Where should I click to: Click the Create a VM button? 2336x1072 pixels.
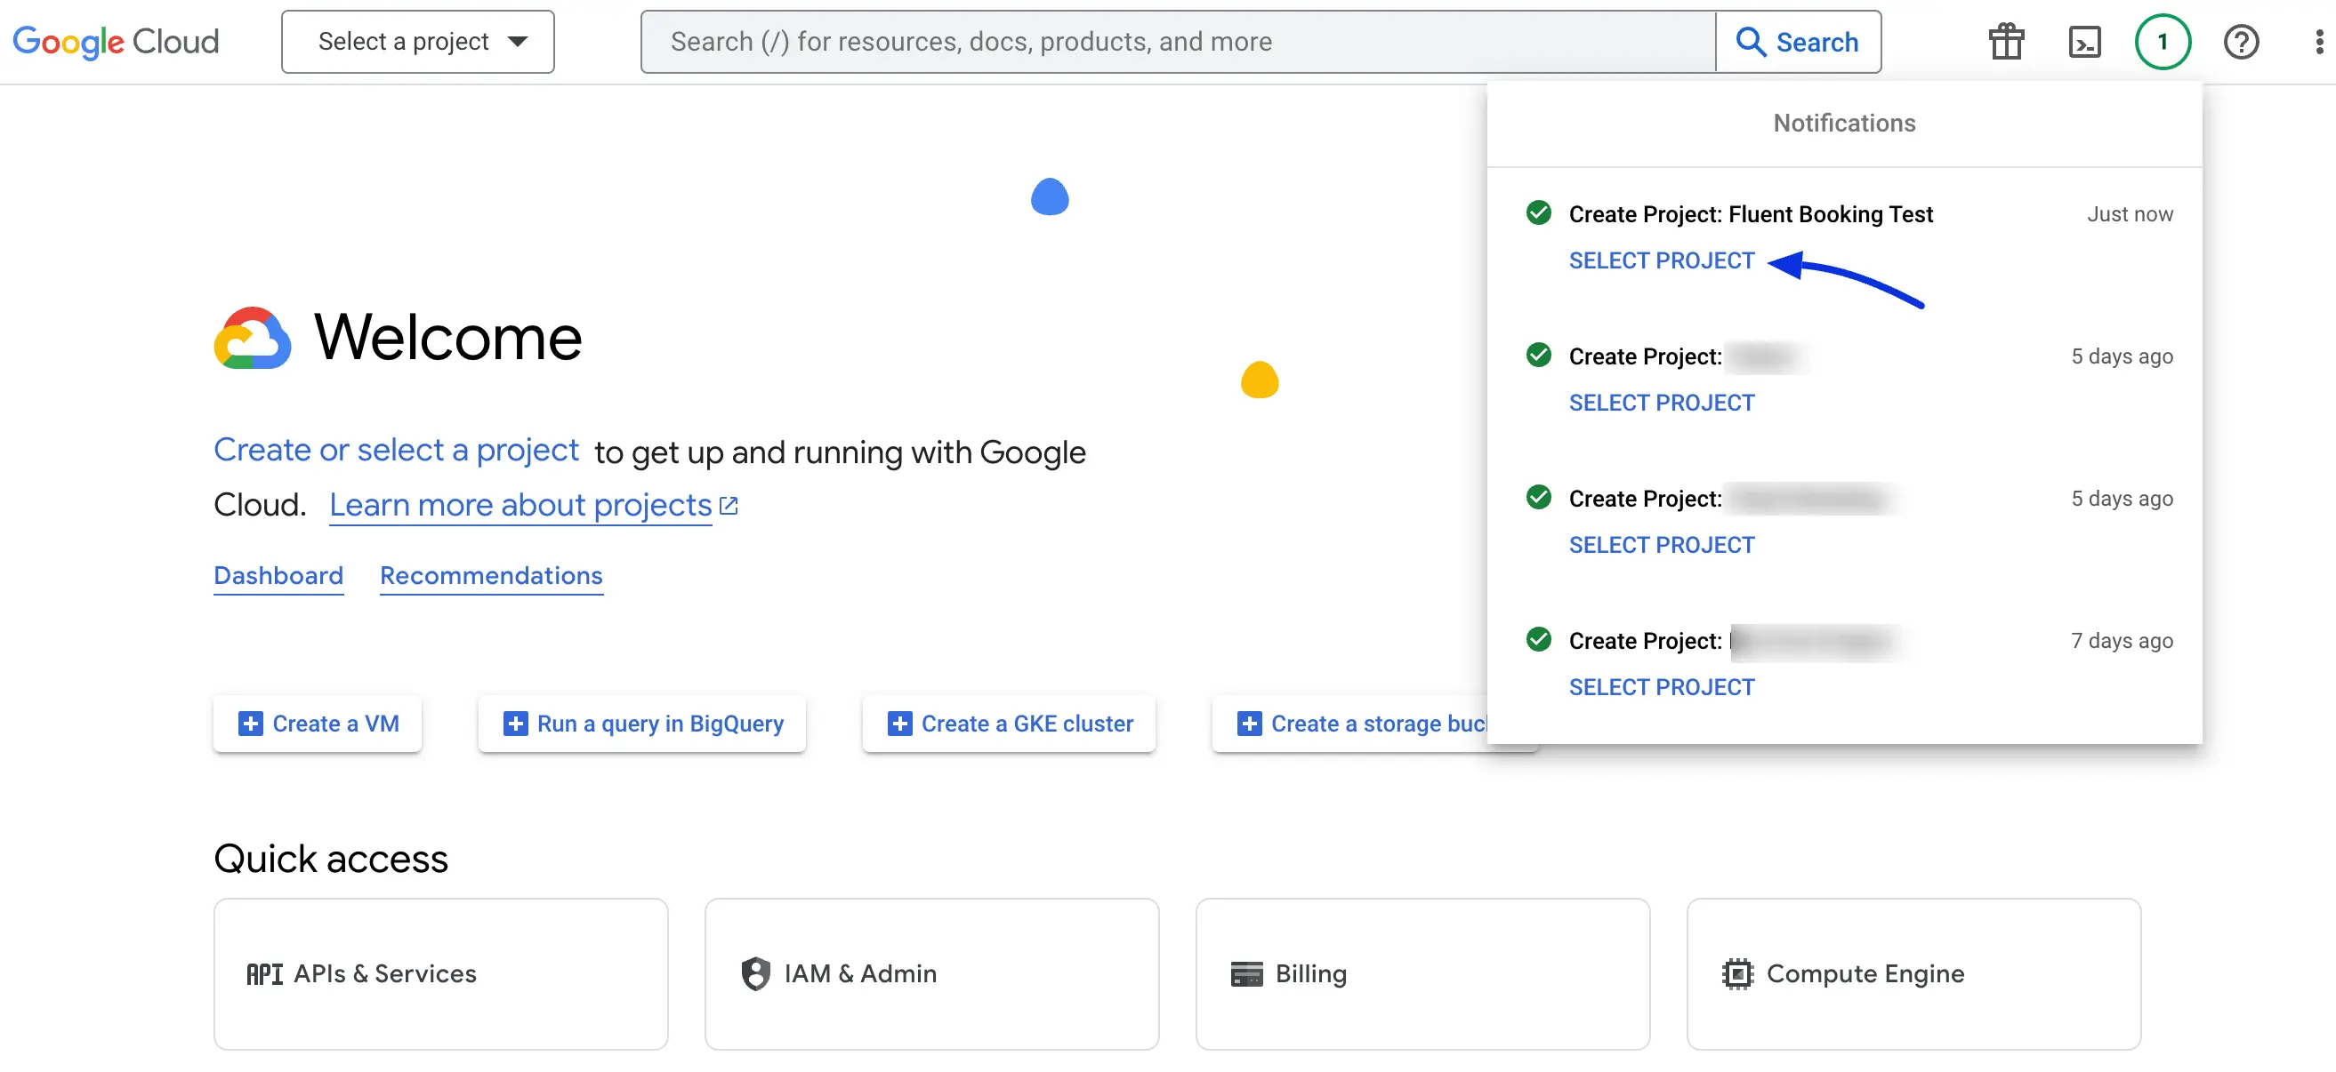coord(318,724)
